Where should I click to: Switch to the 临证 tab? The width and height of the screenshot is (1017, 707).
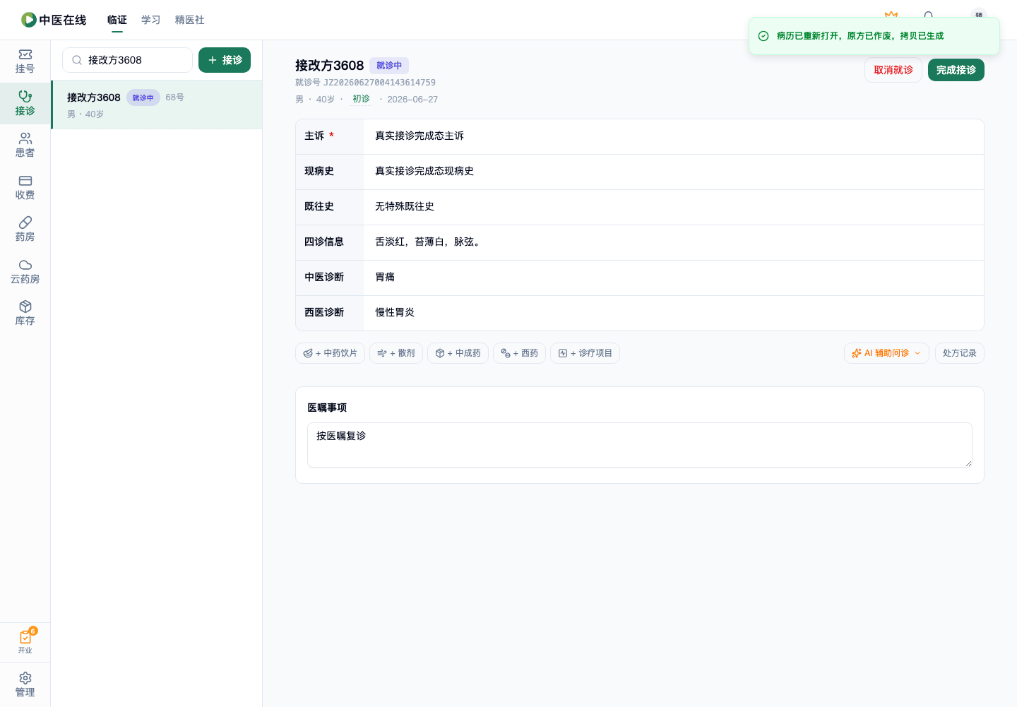pos(117,20)
